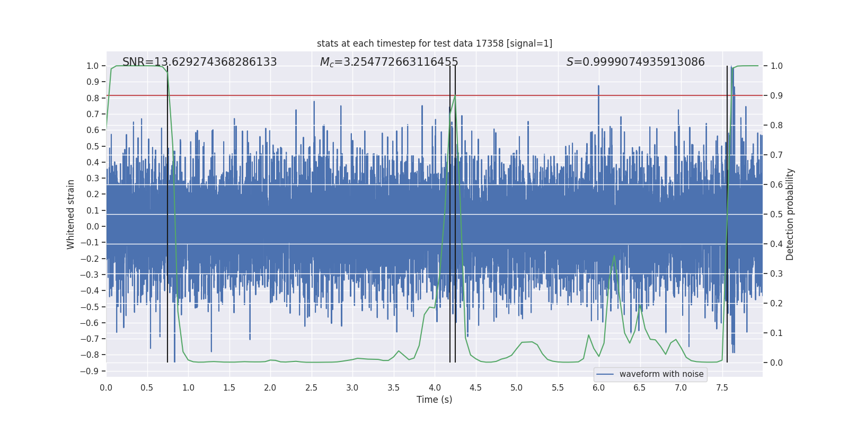Image resolution: width=848 pixels, height=424 pixels.
Task: Click the black vertical marker near 7.55 s
Action: [x=727, y=214]
